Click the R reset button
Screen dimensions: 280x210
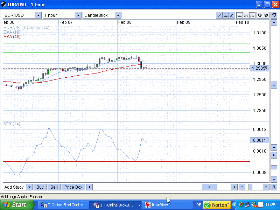(274, 187)
